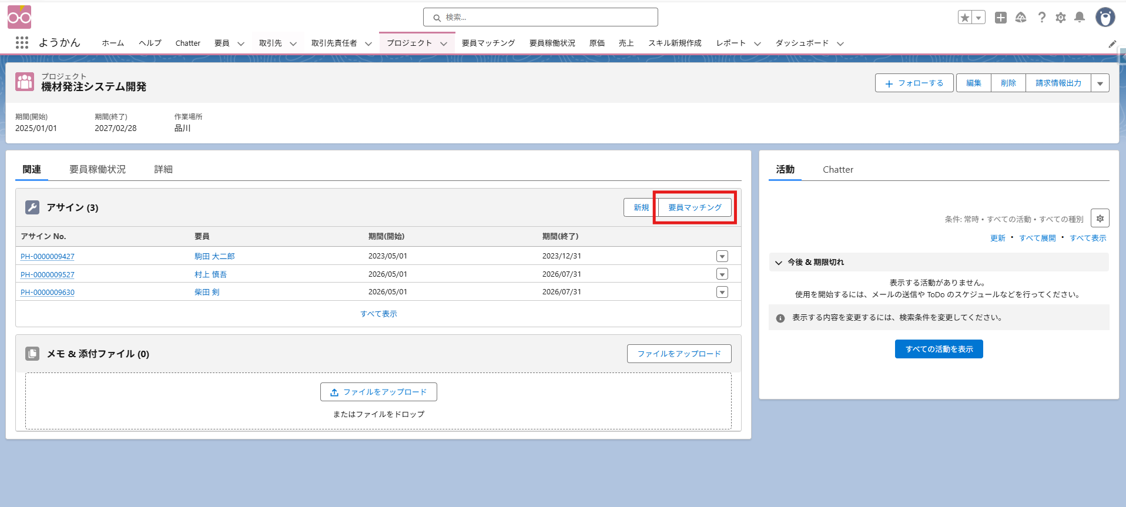Click the 要員マッチング button in アサイン

pyautogui.click(x=695, y=207)
